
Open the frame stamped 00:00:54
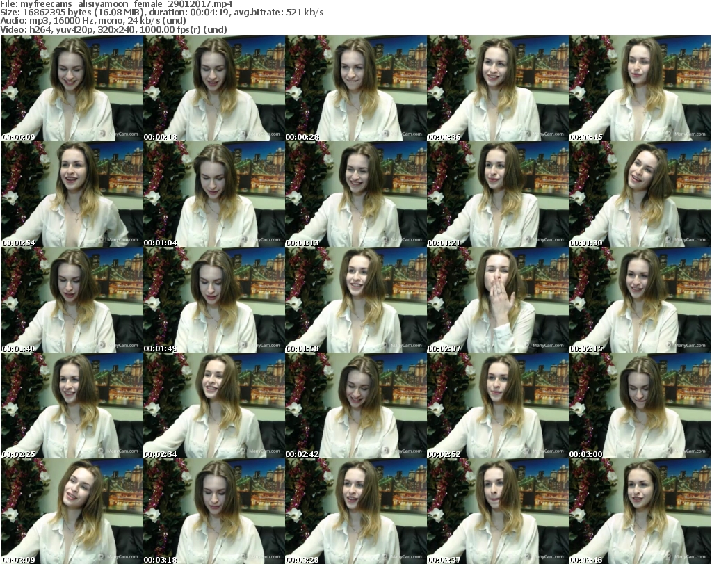click(x=72, y=194)
